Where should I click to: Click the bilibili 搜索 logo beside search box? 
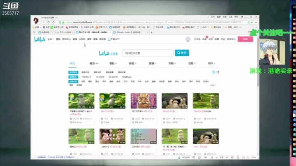(109, 53)
